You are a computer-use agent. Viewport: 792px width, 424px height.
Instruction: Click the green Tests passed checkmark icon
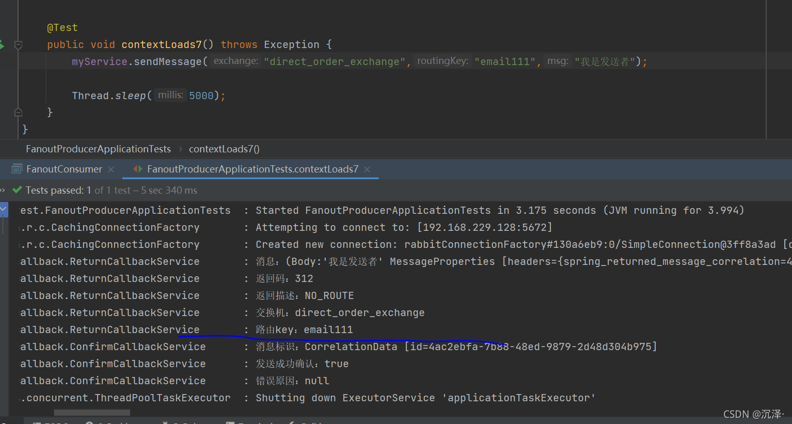coord(17,190)
